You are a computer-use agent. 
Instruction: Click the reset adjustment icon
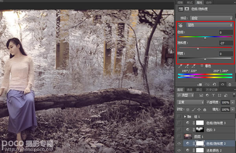pyautogui.click(x=214, y=85)
